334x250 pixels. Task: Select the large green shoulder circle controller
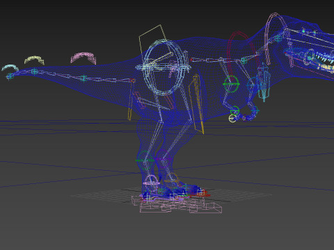click(x=231, y=84)
